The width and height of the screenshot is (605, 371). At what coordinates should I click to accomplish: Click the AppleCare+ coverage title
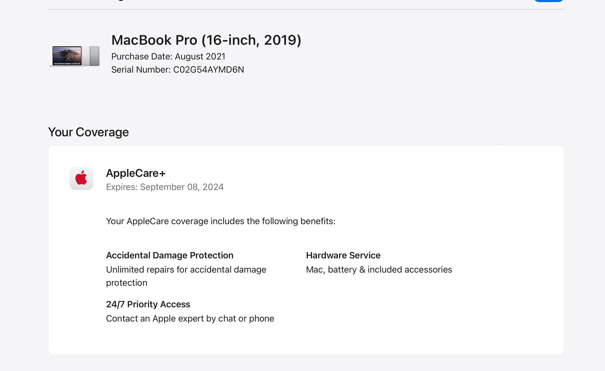(x=136, y=173)
